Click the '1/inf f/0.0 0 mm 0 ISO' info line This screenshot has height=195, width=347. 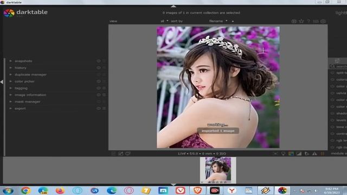[x=202, y=154]
